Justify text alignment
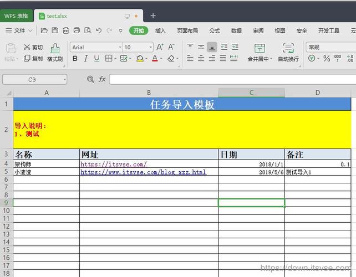Image resolution: width=356 pixels, height=277 pixels. [223, 58]
